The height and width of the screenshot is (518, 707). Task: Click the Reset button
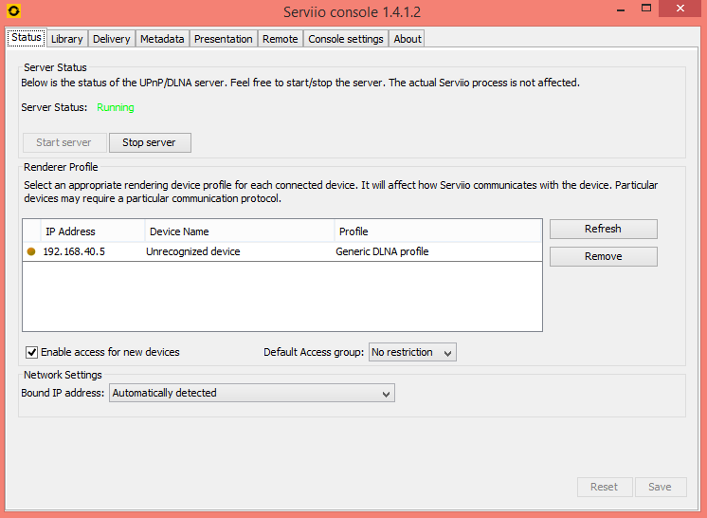pyautogui.click(x=605, y=487)
